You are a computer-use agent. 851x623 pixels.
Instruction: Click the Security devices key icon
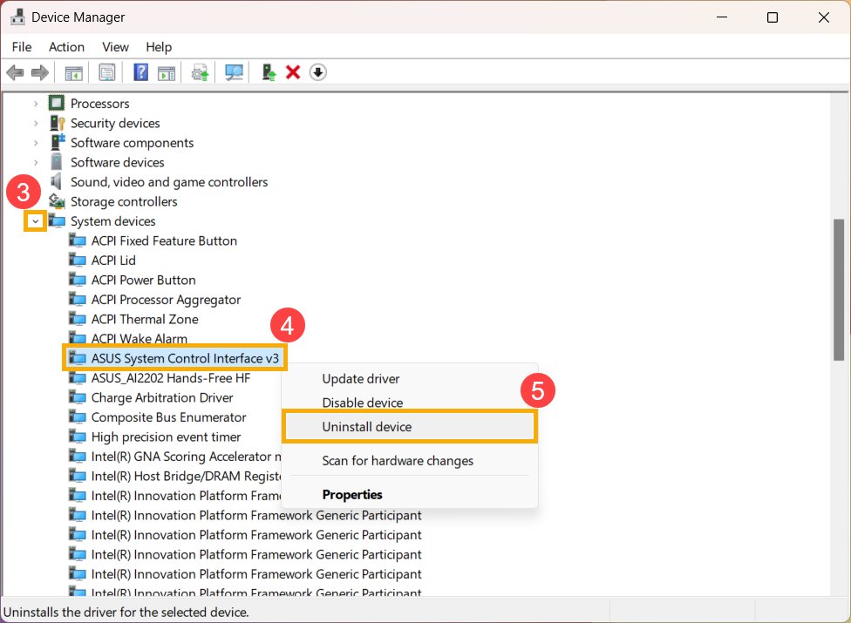[x=57, y=123]
